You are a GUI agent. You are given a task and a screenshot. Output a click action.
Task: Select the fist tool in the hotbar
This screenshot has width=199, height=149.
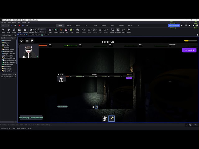pos(105,119)
